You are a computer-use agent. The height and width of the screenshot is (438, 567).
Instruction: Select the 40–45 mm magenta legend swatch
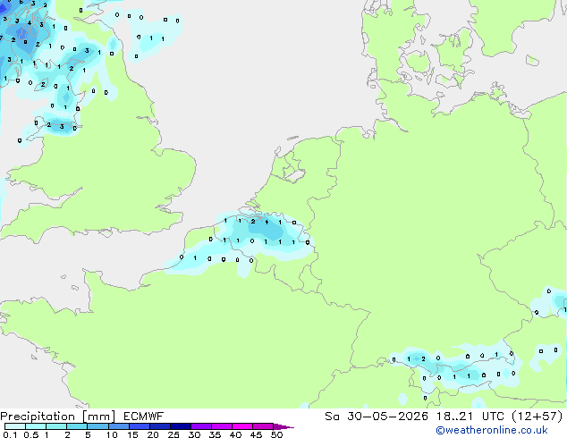click(242, 426)
